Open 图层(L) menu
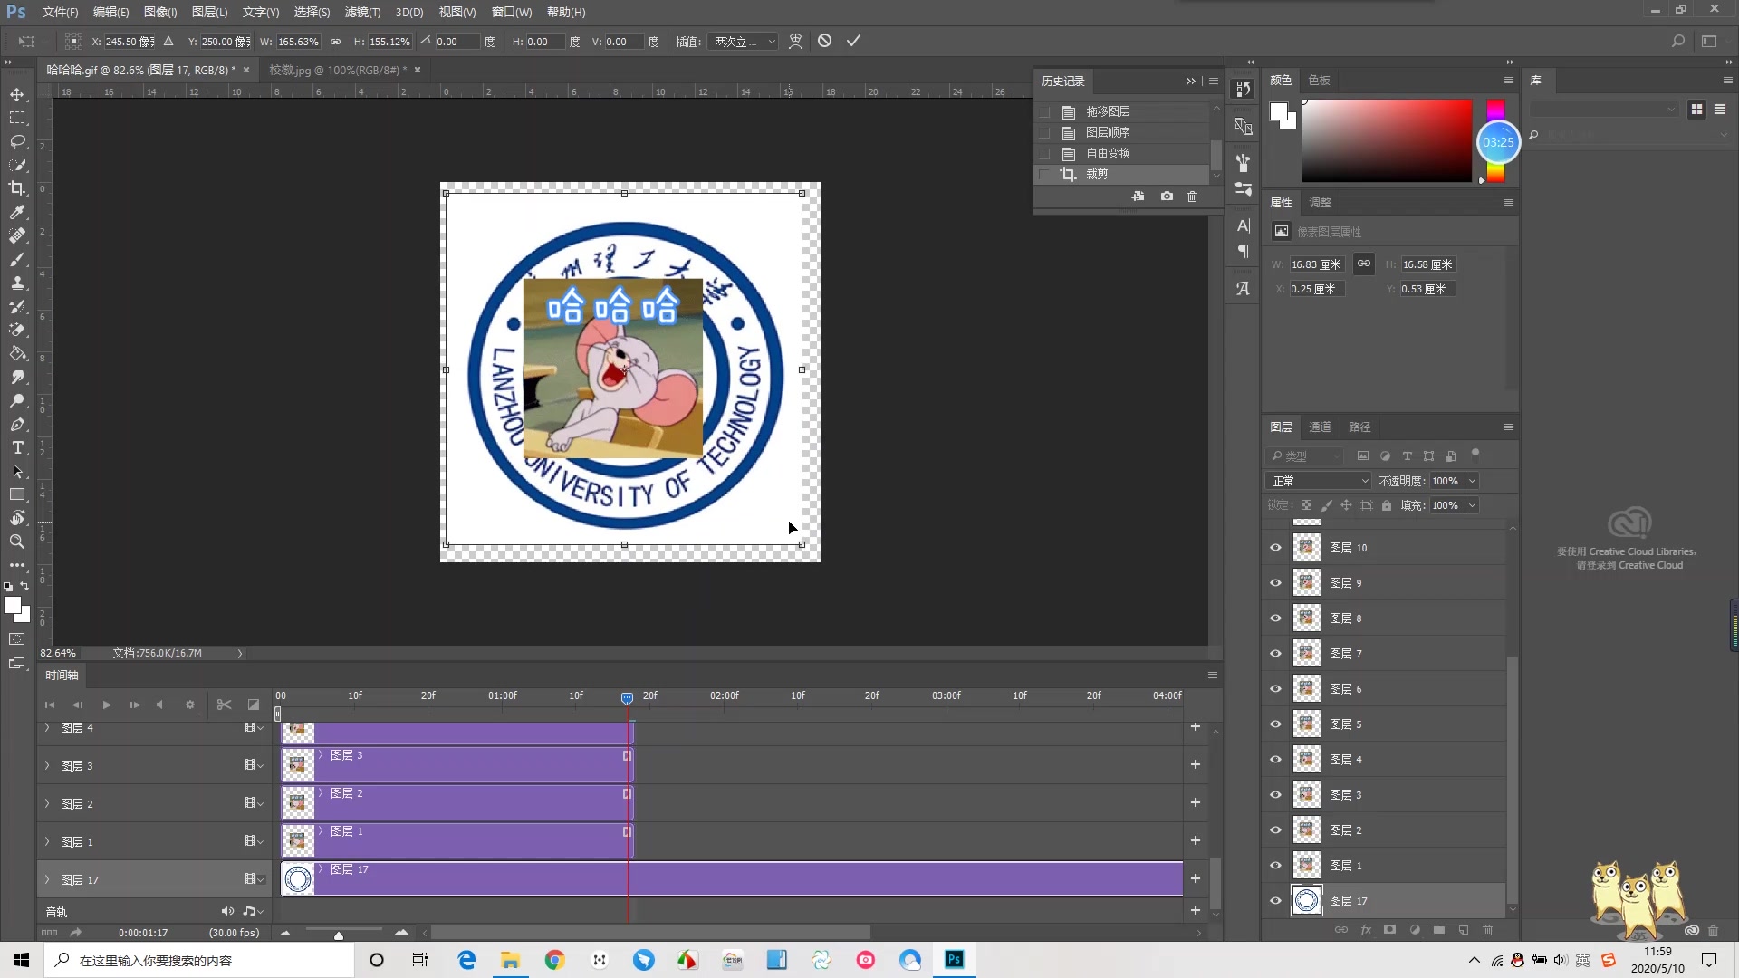This screenshot has width=1739, height=978. [209, 12]
